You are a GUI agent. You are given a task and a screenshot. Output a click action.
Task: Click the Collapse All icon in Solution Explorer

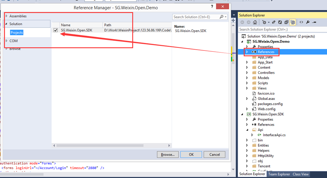pyautogui.click(x=286, y=22)
